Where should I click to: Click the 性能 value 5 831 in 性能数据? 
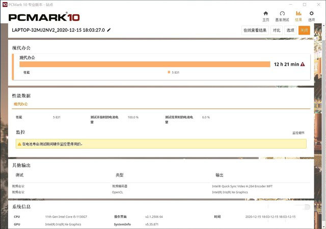pyautogui.click(x=57, y=118)
